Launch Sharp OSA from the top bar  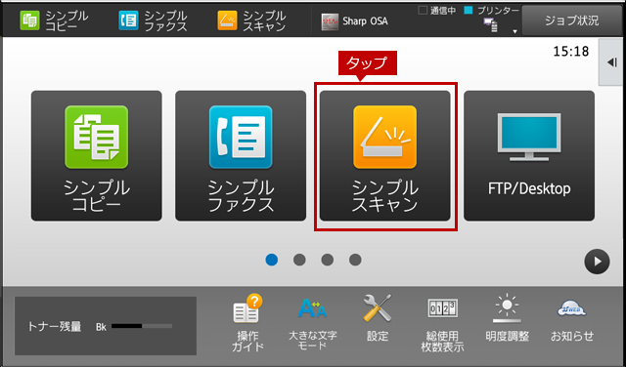[354, 21]
